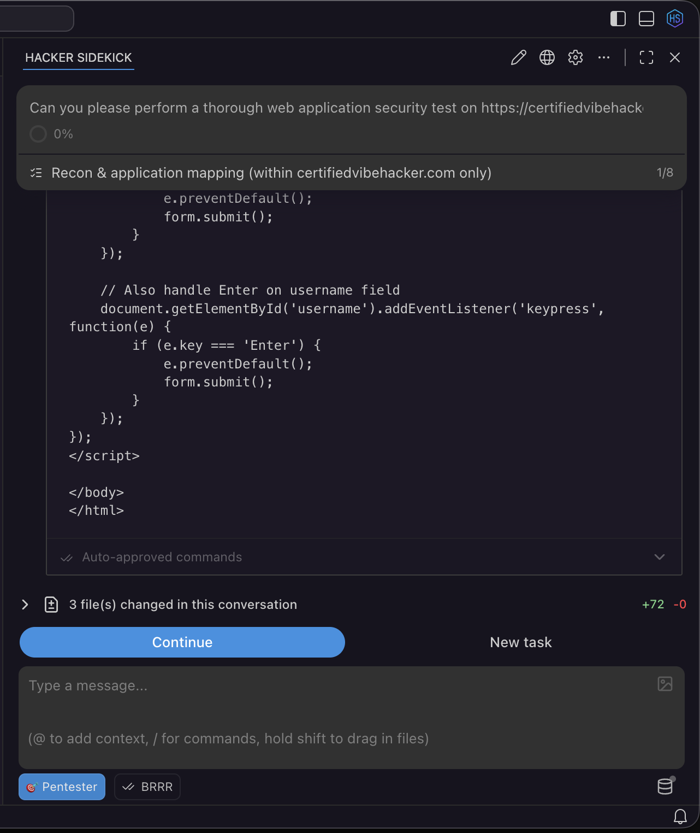This screenshot has height=833, width=700.
Task: Toggle the bottom panel layout icon
Action: tap(646, 19)
